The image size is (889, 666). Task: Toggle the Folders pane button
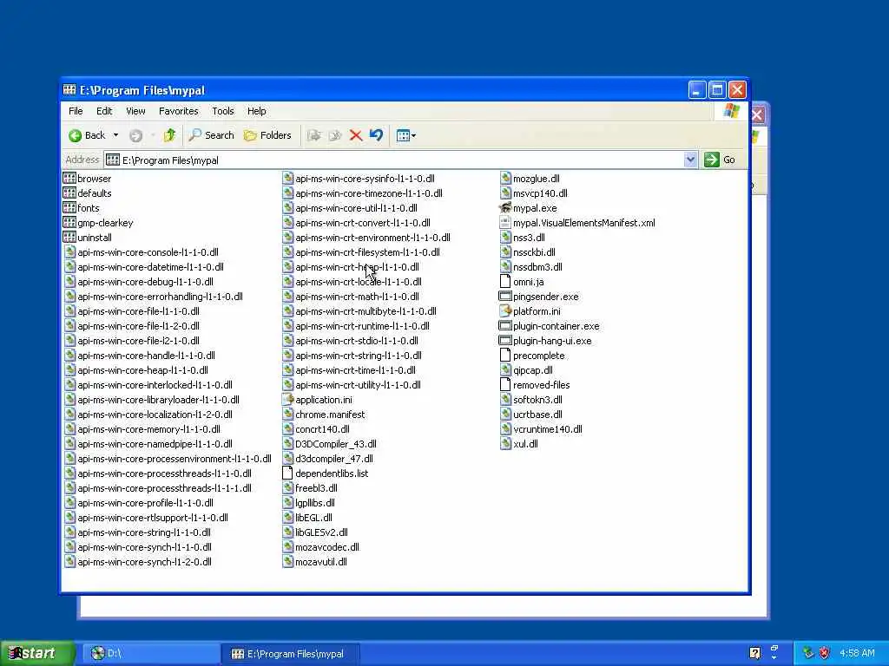click(267, 135)
